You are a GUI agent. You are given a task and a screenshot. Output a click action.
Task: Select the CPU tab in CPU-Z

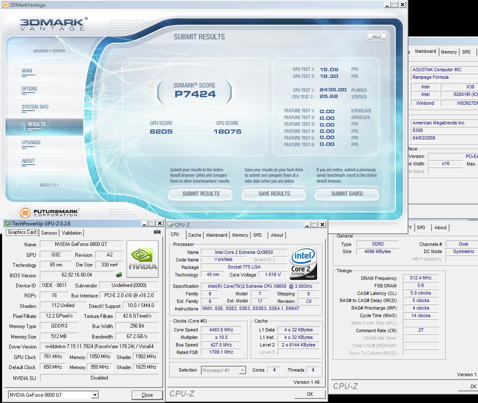tap(175, 234)
